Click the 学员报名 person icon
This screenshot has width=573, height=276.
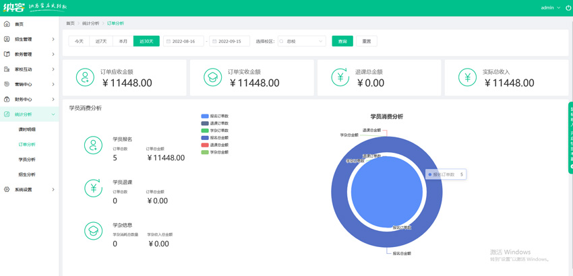tap(93, 145)
